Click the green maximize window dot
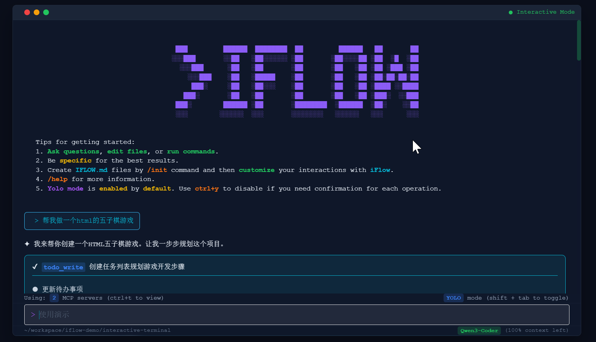Screen dimensions: 596x342 46,12
